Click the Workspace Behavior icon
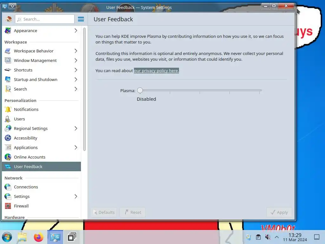 [8, 51]
